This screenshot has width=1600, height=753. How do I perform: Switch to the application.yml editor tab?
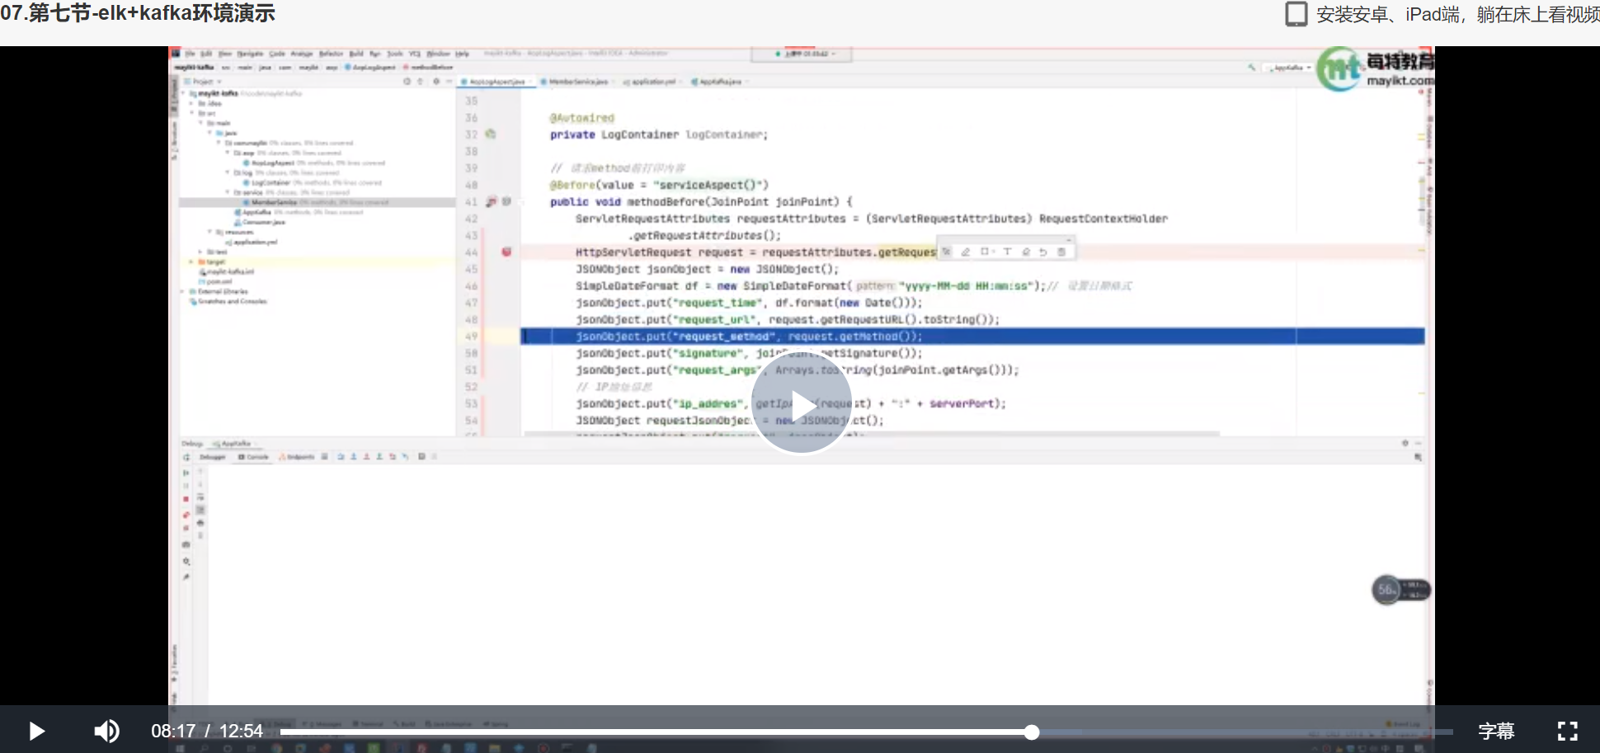click(652, 82)
